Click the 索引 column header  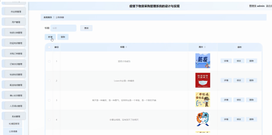pyautogui.click(x=57, y=47)
